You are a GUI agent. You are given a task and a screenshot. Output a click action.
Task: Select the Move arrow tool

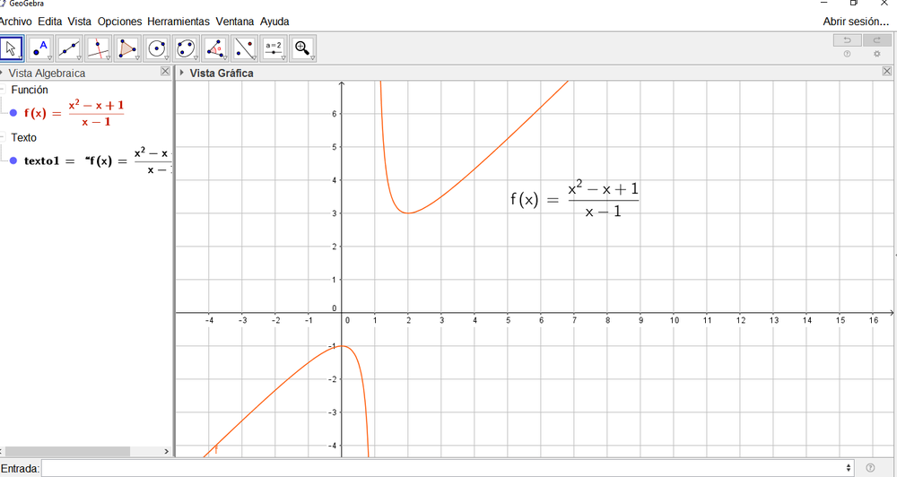pos(12,48)
